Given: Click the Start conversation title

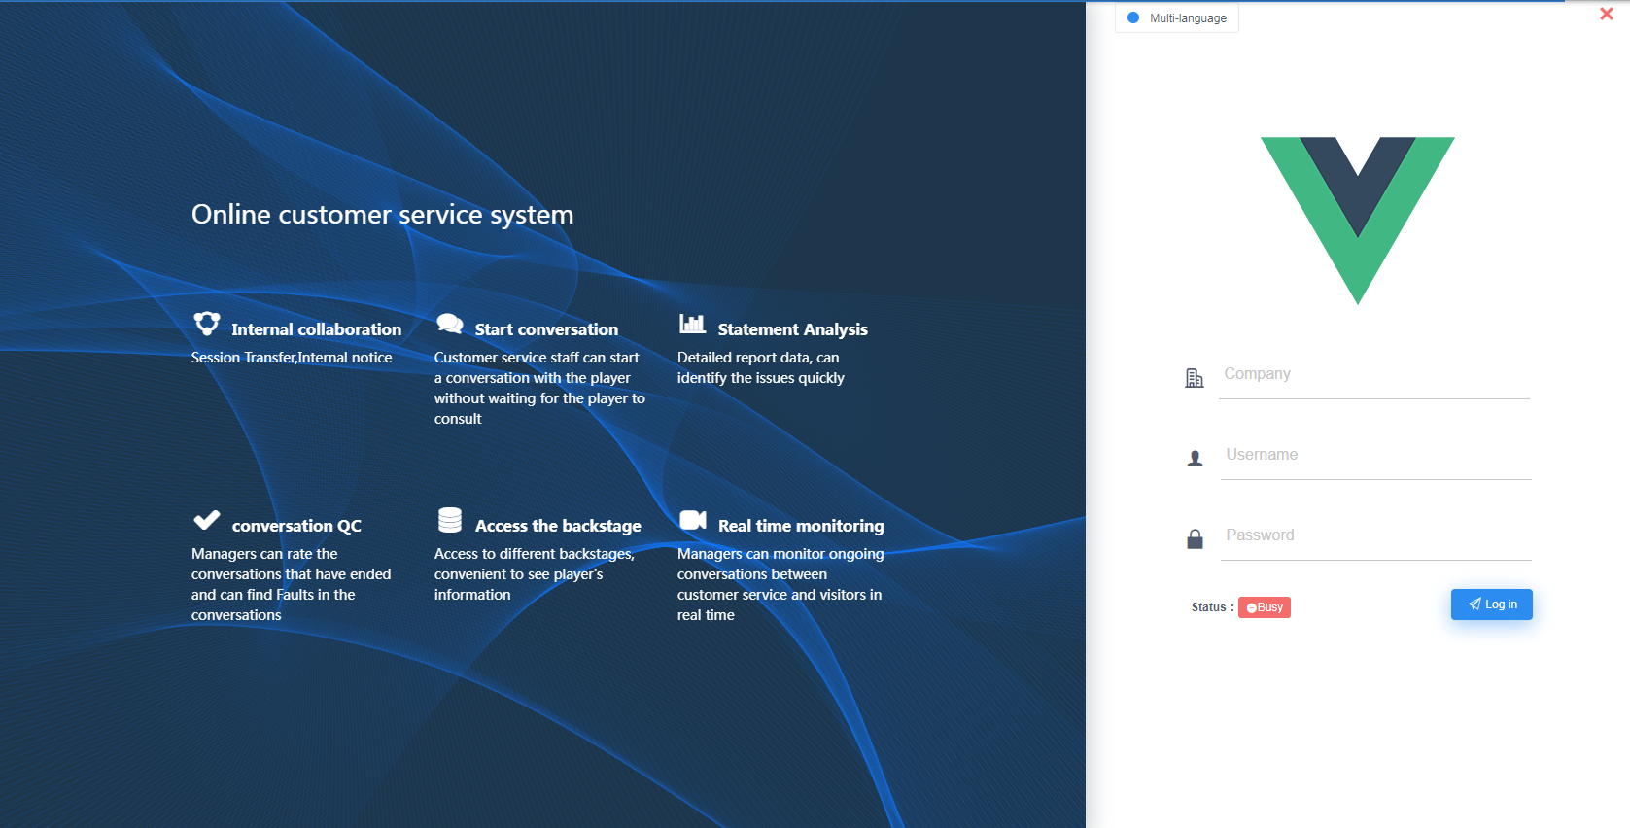Looking at the screenshot, I should [546, 329].
